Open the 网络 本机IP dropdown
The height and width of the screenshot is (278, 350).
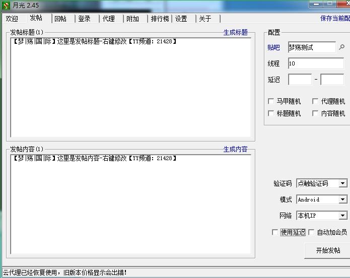click(342, 216)
